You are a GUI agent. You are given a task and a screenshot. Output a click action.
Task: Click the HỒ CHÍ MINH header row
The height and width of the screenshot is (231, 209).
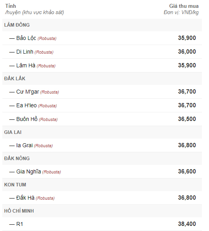(x=102, y=211)
